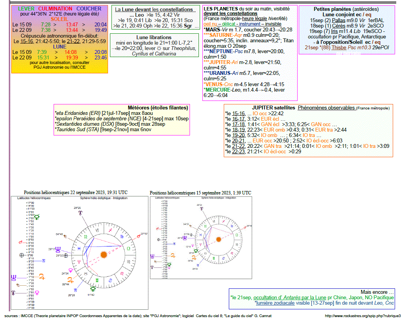Click 'PGJ Astronomie ou l'IMCCE' text
Image resolution: width=411 pixels, height=321 pixels.
59,67
